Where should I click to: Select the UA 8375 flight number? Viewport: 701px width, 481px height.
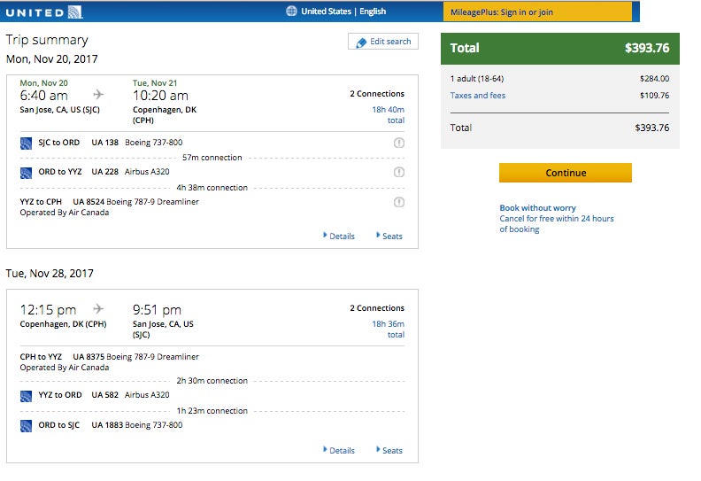[x=89, y=357]
